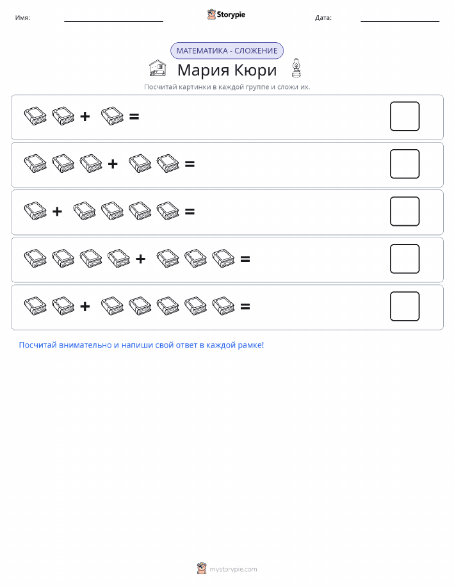Viewport: 454px width, 587px height.
Task: Click the equals sign in the second row
Action: click(190, 164)
